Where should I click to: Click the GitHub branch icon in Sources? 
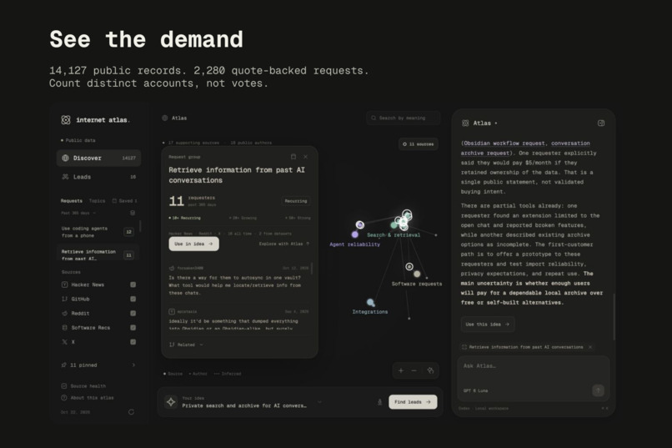coord(65,299)
